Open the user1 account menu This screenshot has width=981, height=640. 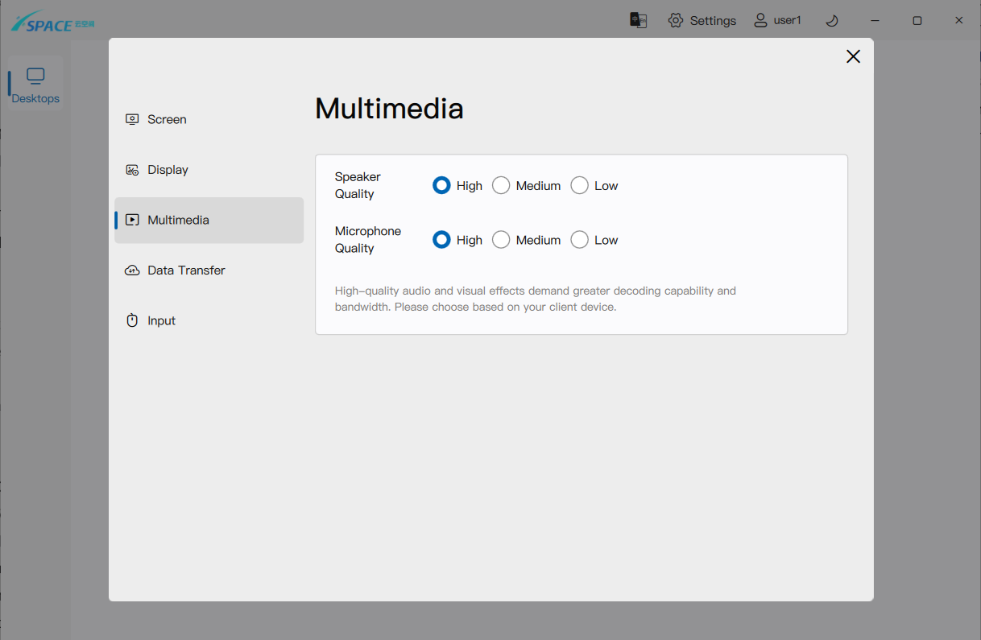(777, 20)
